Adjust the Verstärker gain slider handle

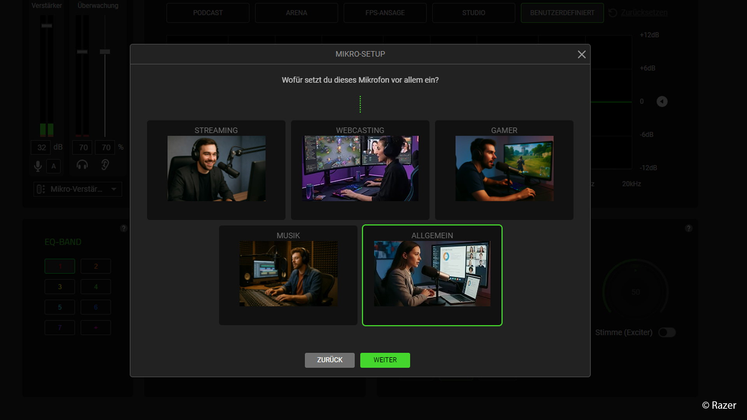click(x=47, y=26)
